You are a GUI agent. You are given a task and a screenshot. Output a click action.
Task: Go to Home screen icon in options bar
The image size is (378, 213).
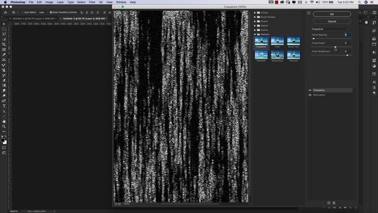point(5,12)
